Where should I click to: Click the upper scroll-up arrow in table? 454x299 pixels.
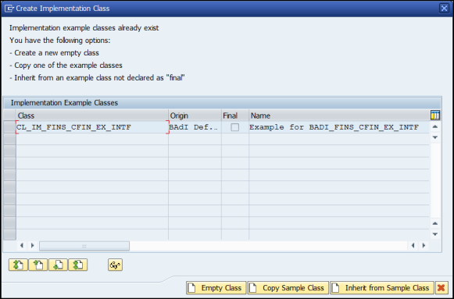coord(435,126)
